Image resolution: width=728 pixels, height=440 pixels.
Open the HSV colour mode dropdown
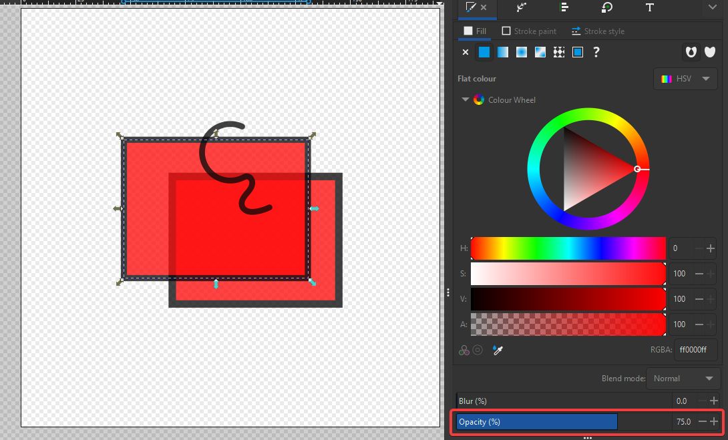[x=685, y=79]
